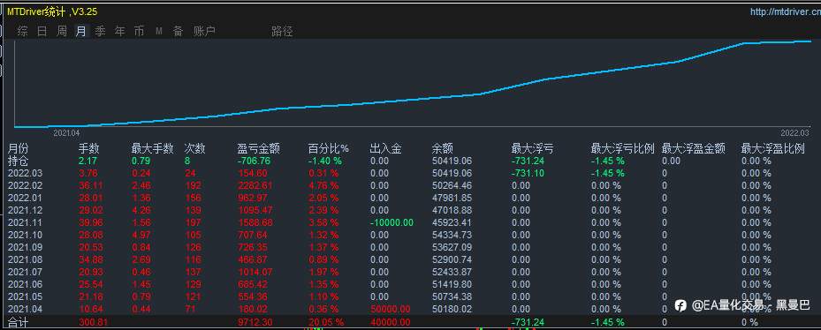Switch to the 日 daily tab

pyautogui.click(x=42, y=32)
